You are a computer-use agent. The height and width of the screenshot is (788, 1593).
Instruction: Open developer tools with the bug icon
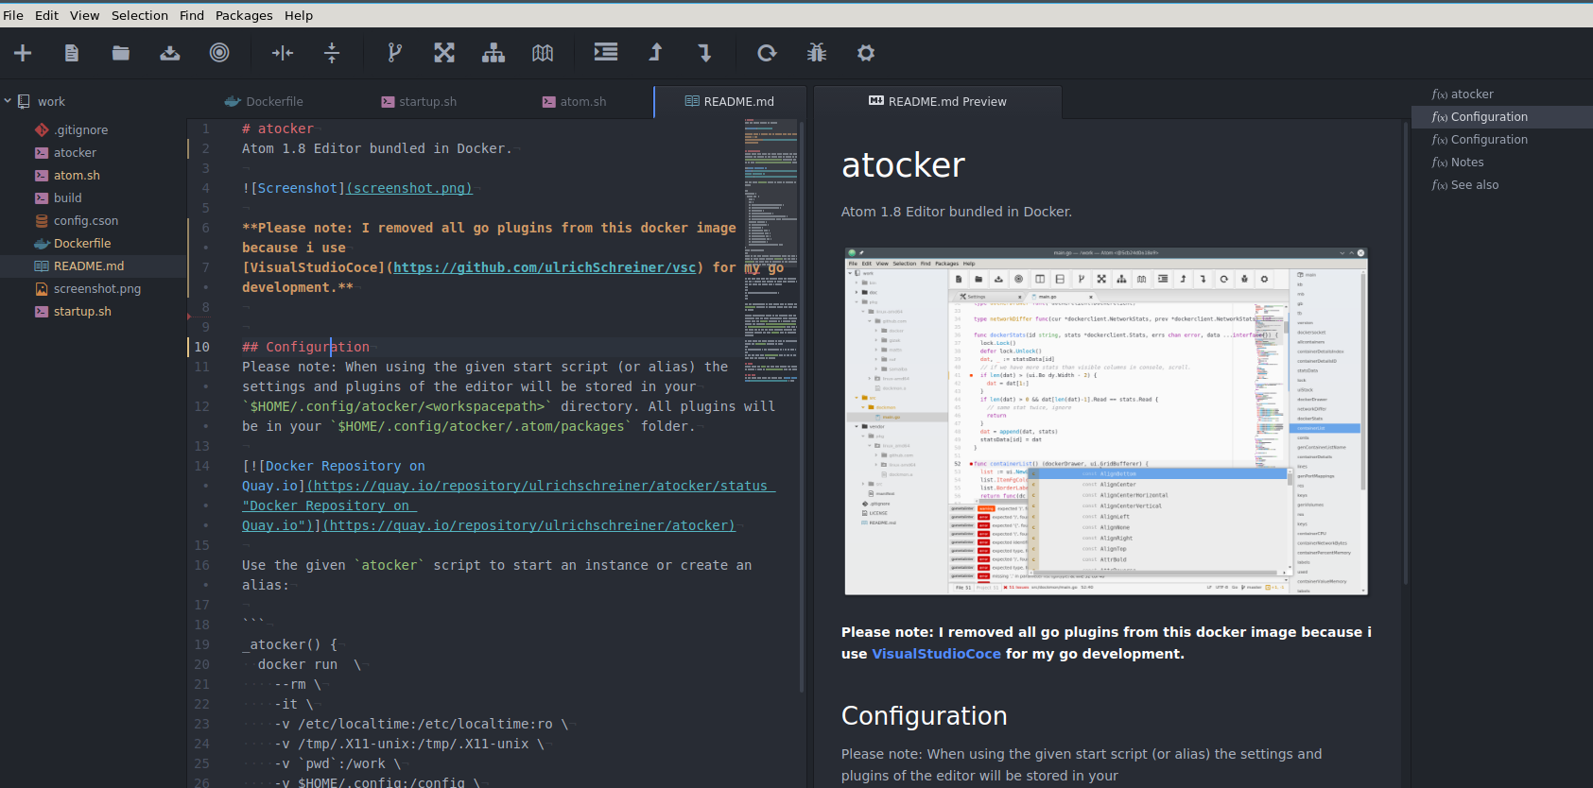(817, 53)
